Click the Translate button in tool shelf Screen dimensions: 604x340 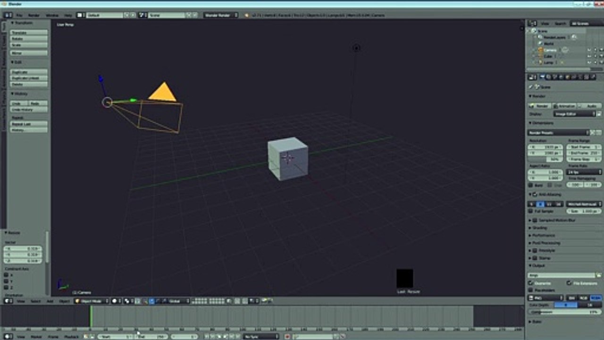(x=29, y=33)
